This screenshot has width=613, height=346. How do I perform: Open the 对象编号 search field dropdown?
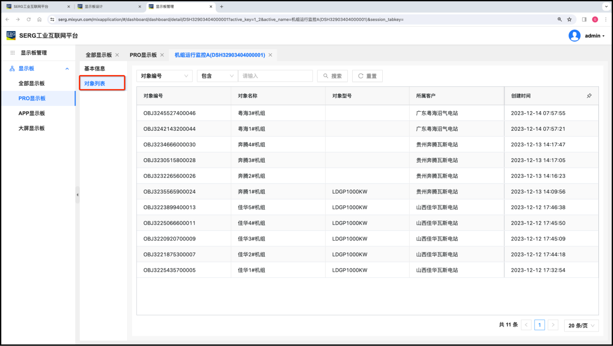pos(164,76)
